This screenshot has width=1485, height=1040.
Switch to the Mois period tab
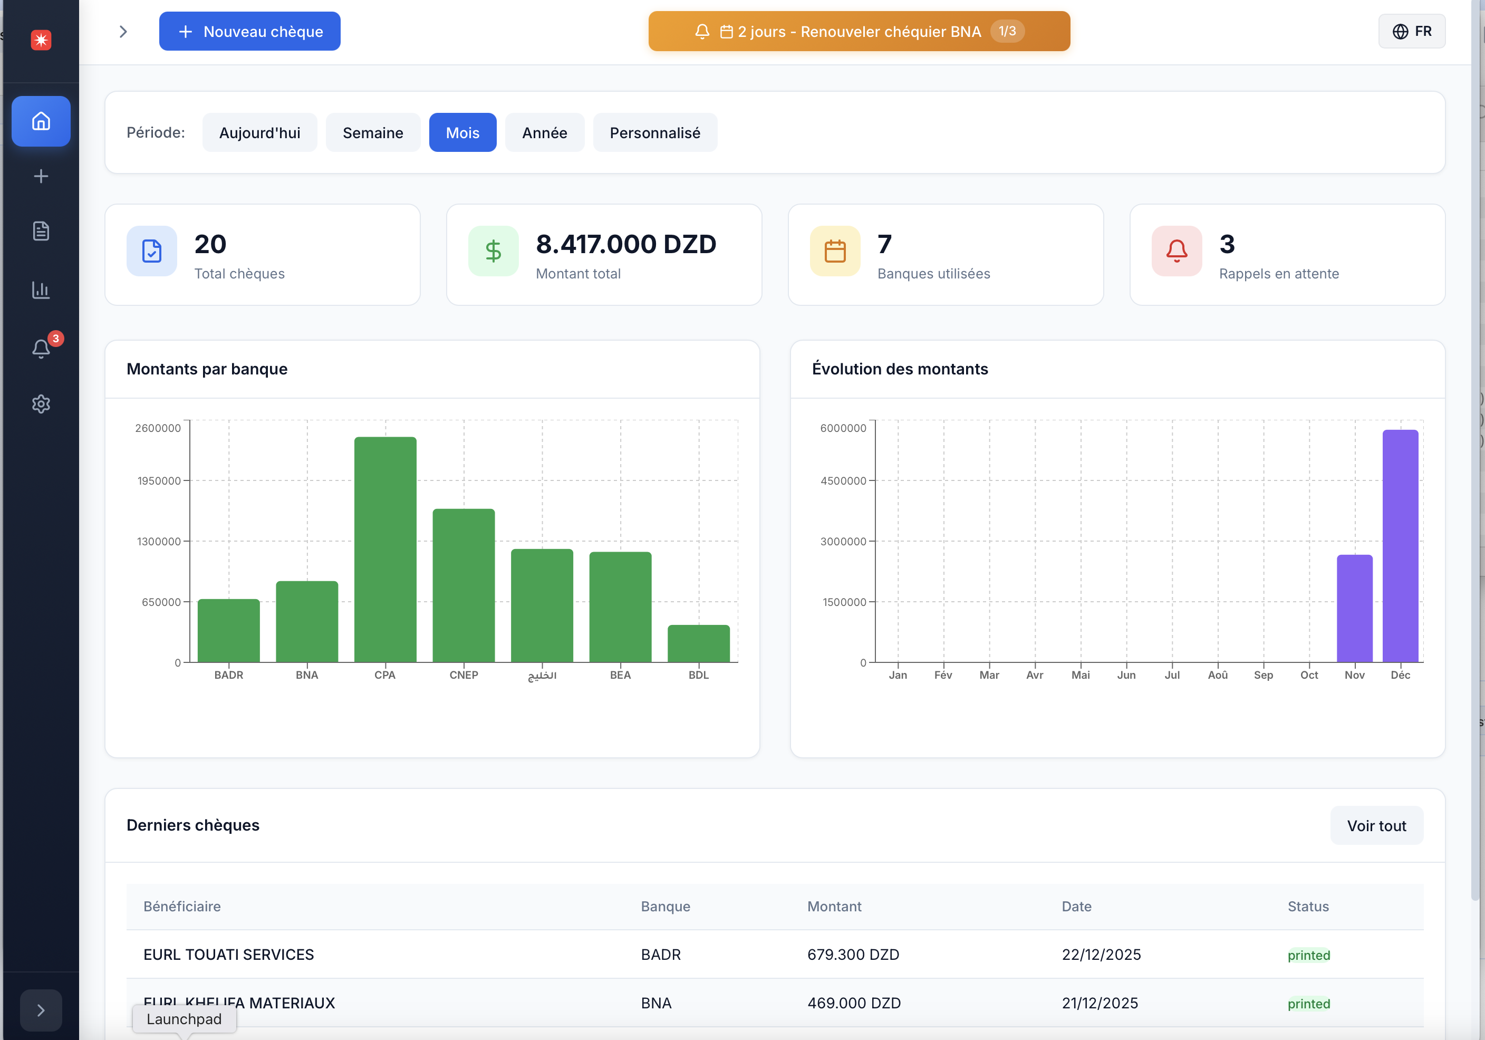(x=462, y=132)
